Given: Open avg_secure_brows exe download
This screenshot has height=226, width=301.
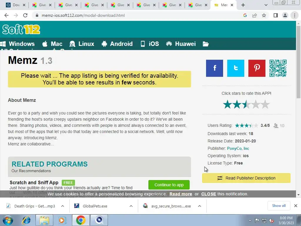Looking at the screenshot, I should (x=167, y=206).
